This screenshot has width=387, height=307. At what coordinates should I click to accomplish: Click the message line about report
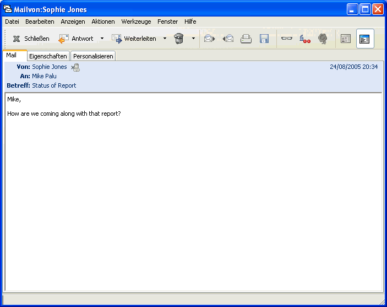click(64, 114)
